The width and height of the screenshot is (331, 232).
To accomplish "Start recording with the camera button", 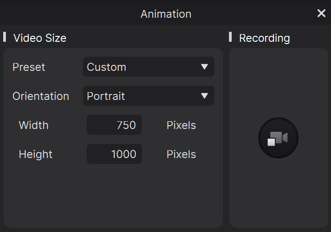I will coord(278,138).
